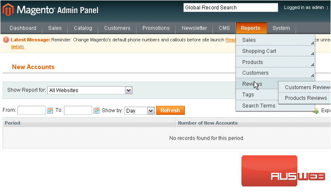Click the Latest Message alert icon

coord(6,40)
